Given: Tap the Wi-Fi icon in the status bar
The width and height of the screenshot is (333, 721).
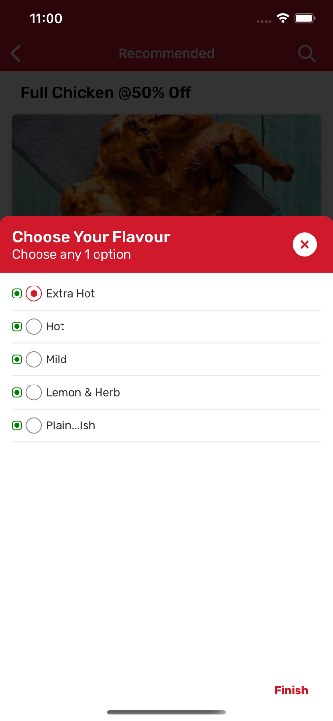Looking at the screenshot, I should tap(283, 18).
